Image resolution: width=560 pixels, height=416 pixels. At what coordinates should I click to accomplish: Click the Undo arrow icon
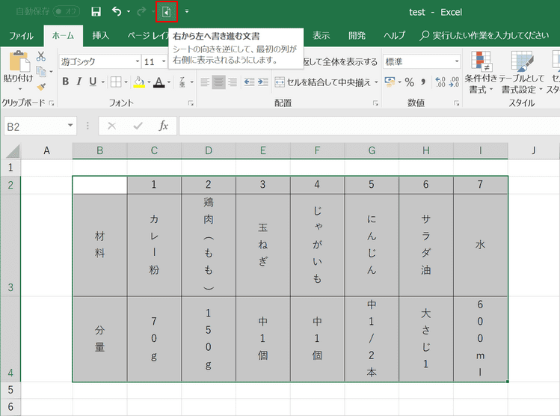117,11
